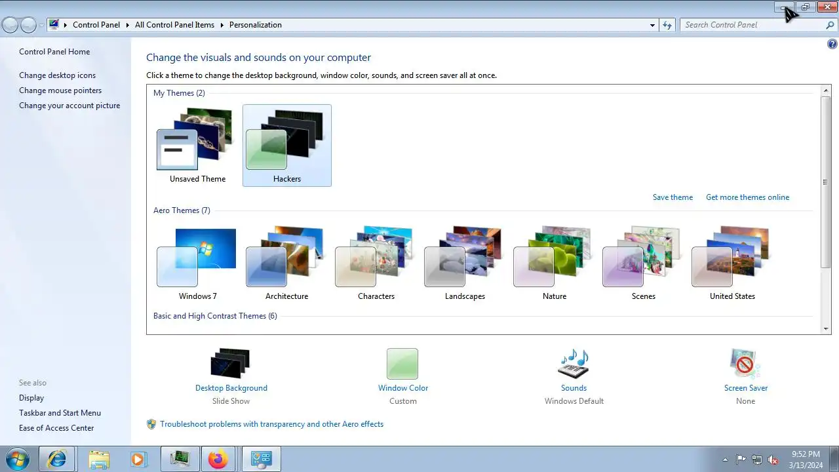839x472 pixels.
Task: Click the Back navigation button
Action: pos(10,25)
